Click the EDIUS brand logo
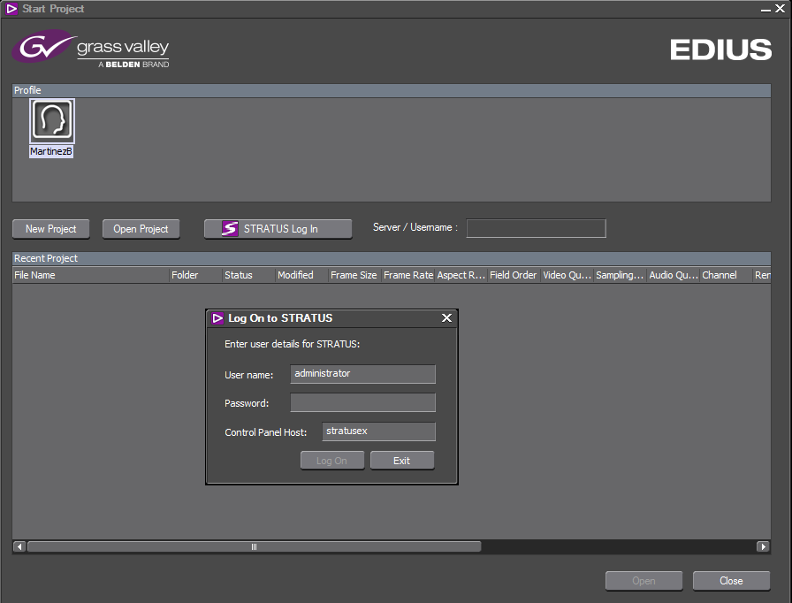The image size is (792, 603). pyautogui.click(x=720, y=50)
